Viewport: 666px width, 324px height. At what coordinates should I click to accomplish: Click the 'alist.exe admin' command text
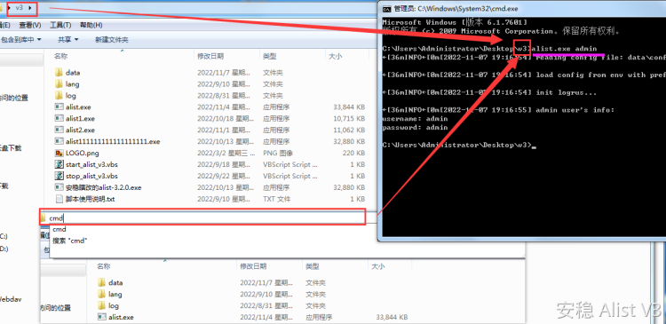pos(565,49)
